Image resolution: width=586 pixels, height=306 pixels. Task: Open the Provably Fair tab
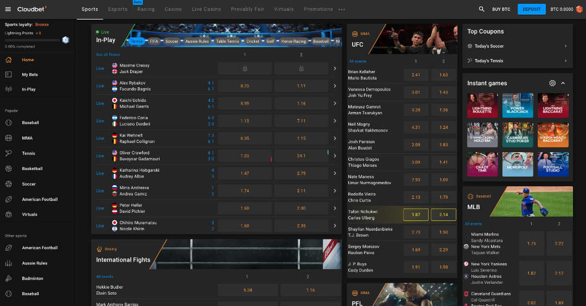247,9
